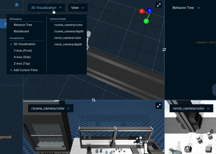This screenshot has width=216, height=154.
Task: Open the View dropdown
Action: tap(78, 8)
